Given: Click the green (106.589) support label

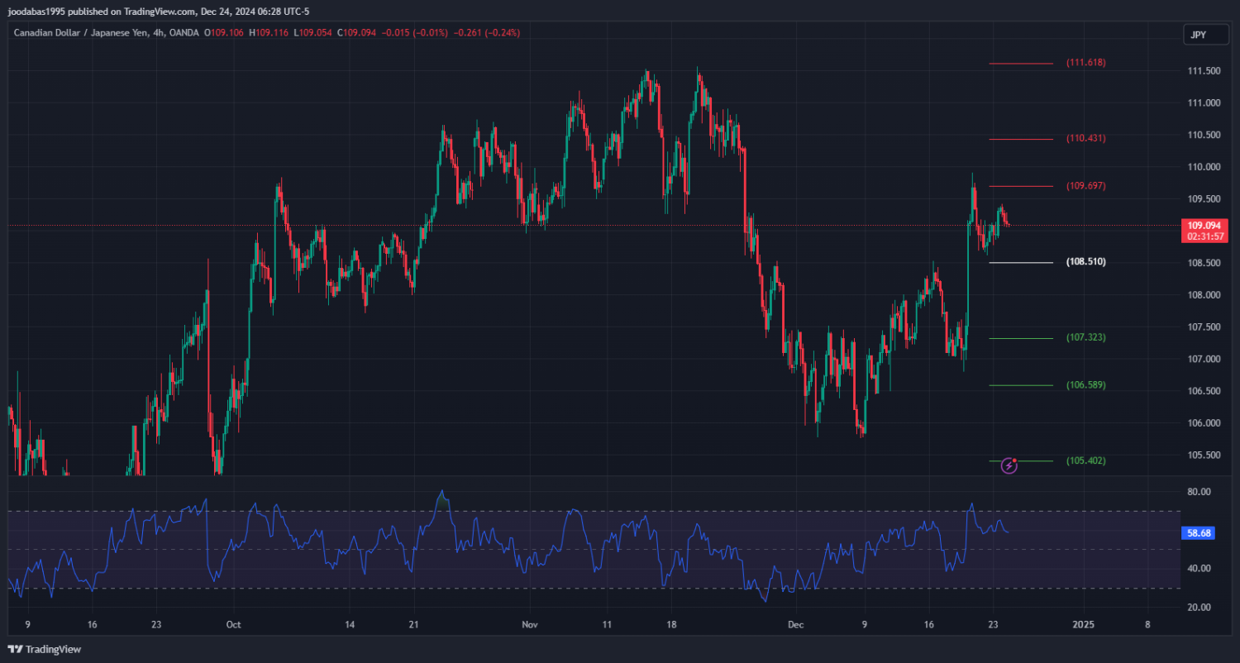Looking at the screenshot, I should coord(1085,385).
